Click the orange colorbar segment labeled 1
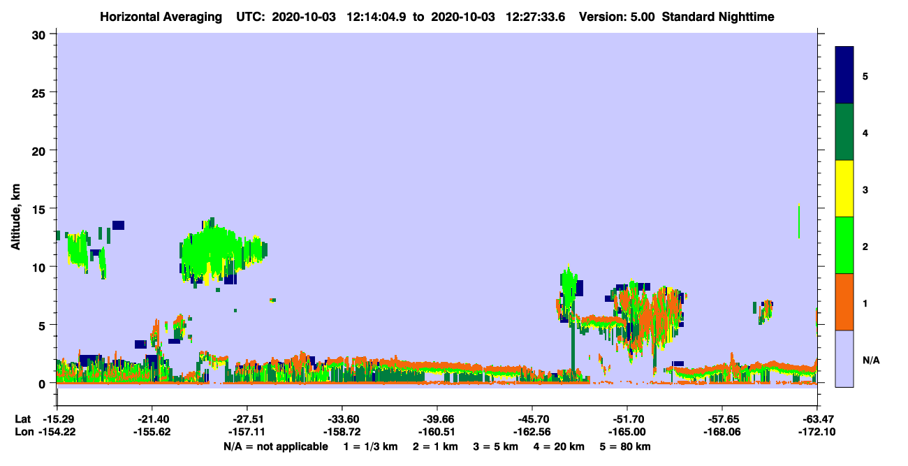 click(x=844, y=302)
